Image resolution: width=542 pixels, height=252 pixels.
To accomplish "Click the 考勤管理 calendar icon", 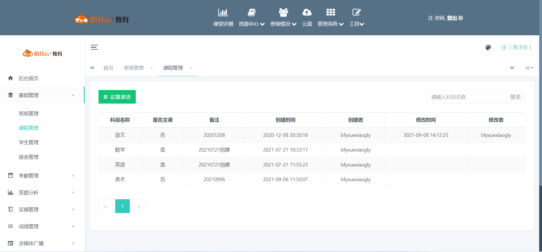I will (x=10, y=175).
